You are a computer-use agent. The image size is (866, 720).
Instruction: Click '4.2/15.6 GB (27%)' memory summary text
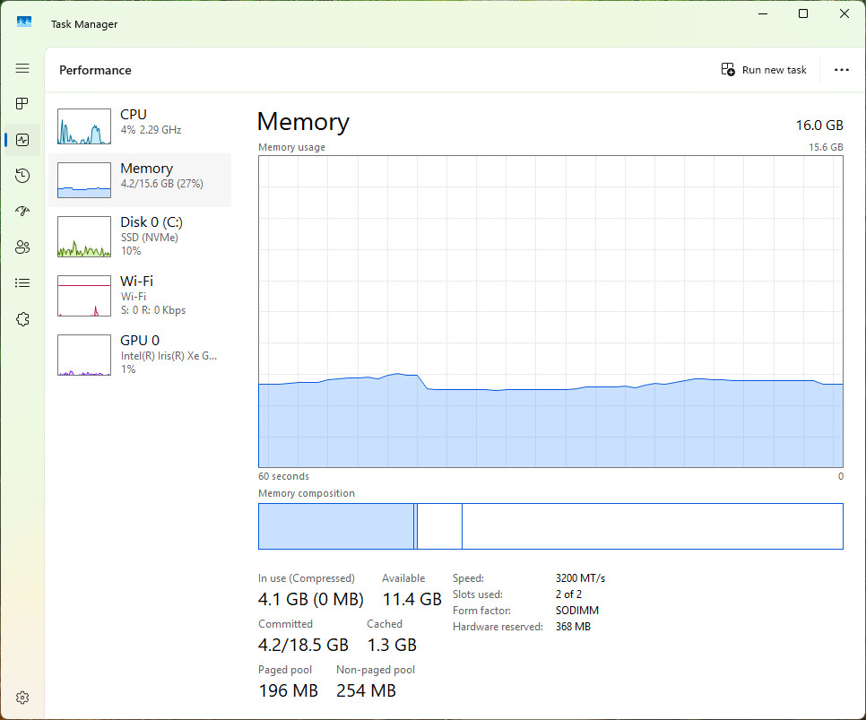coord(162,184)
